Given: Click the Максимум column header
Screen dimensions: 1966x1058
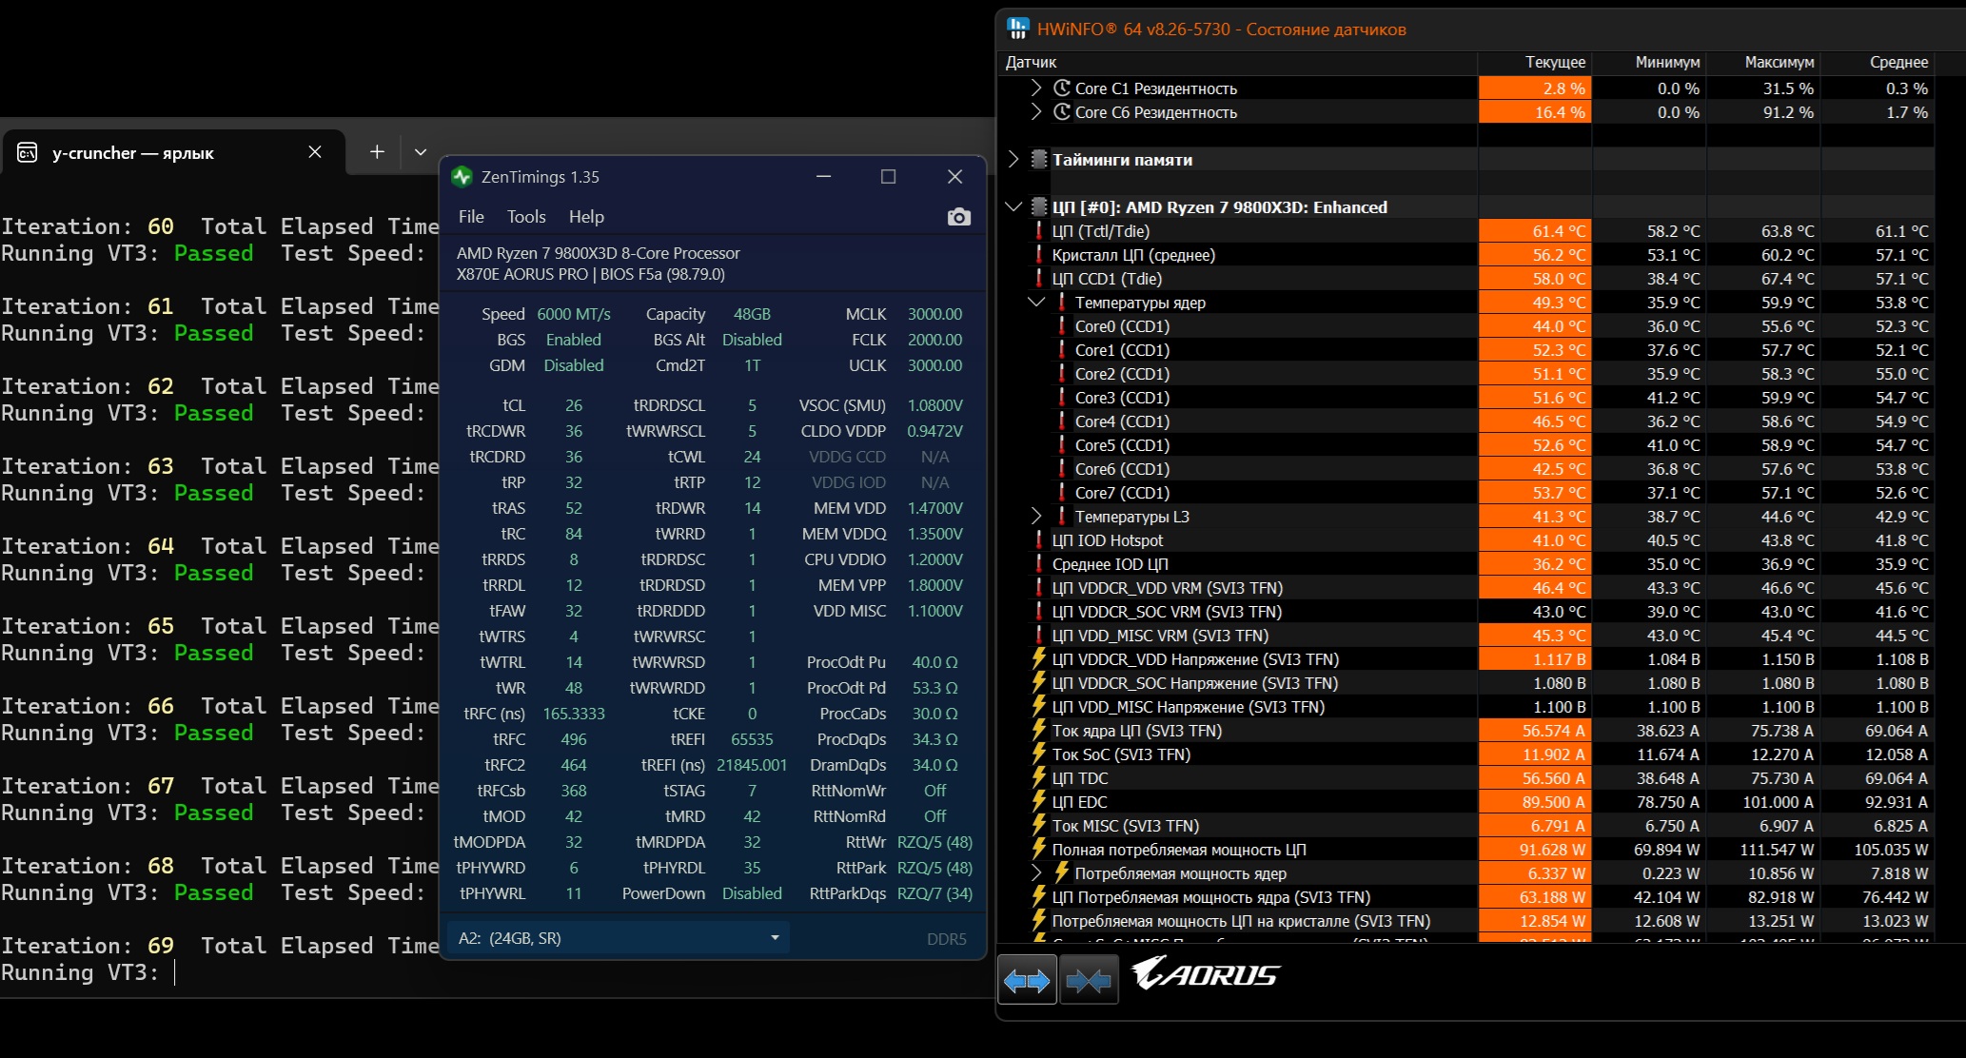Looking at the screenshot, I should click(1779, 62).
